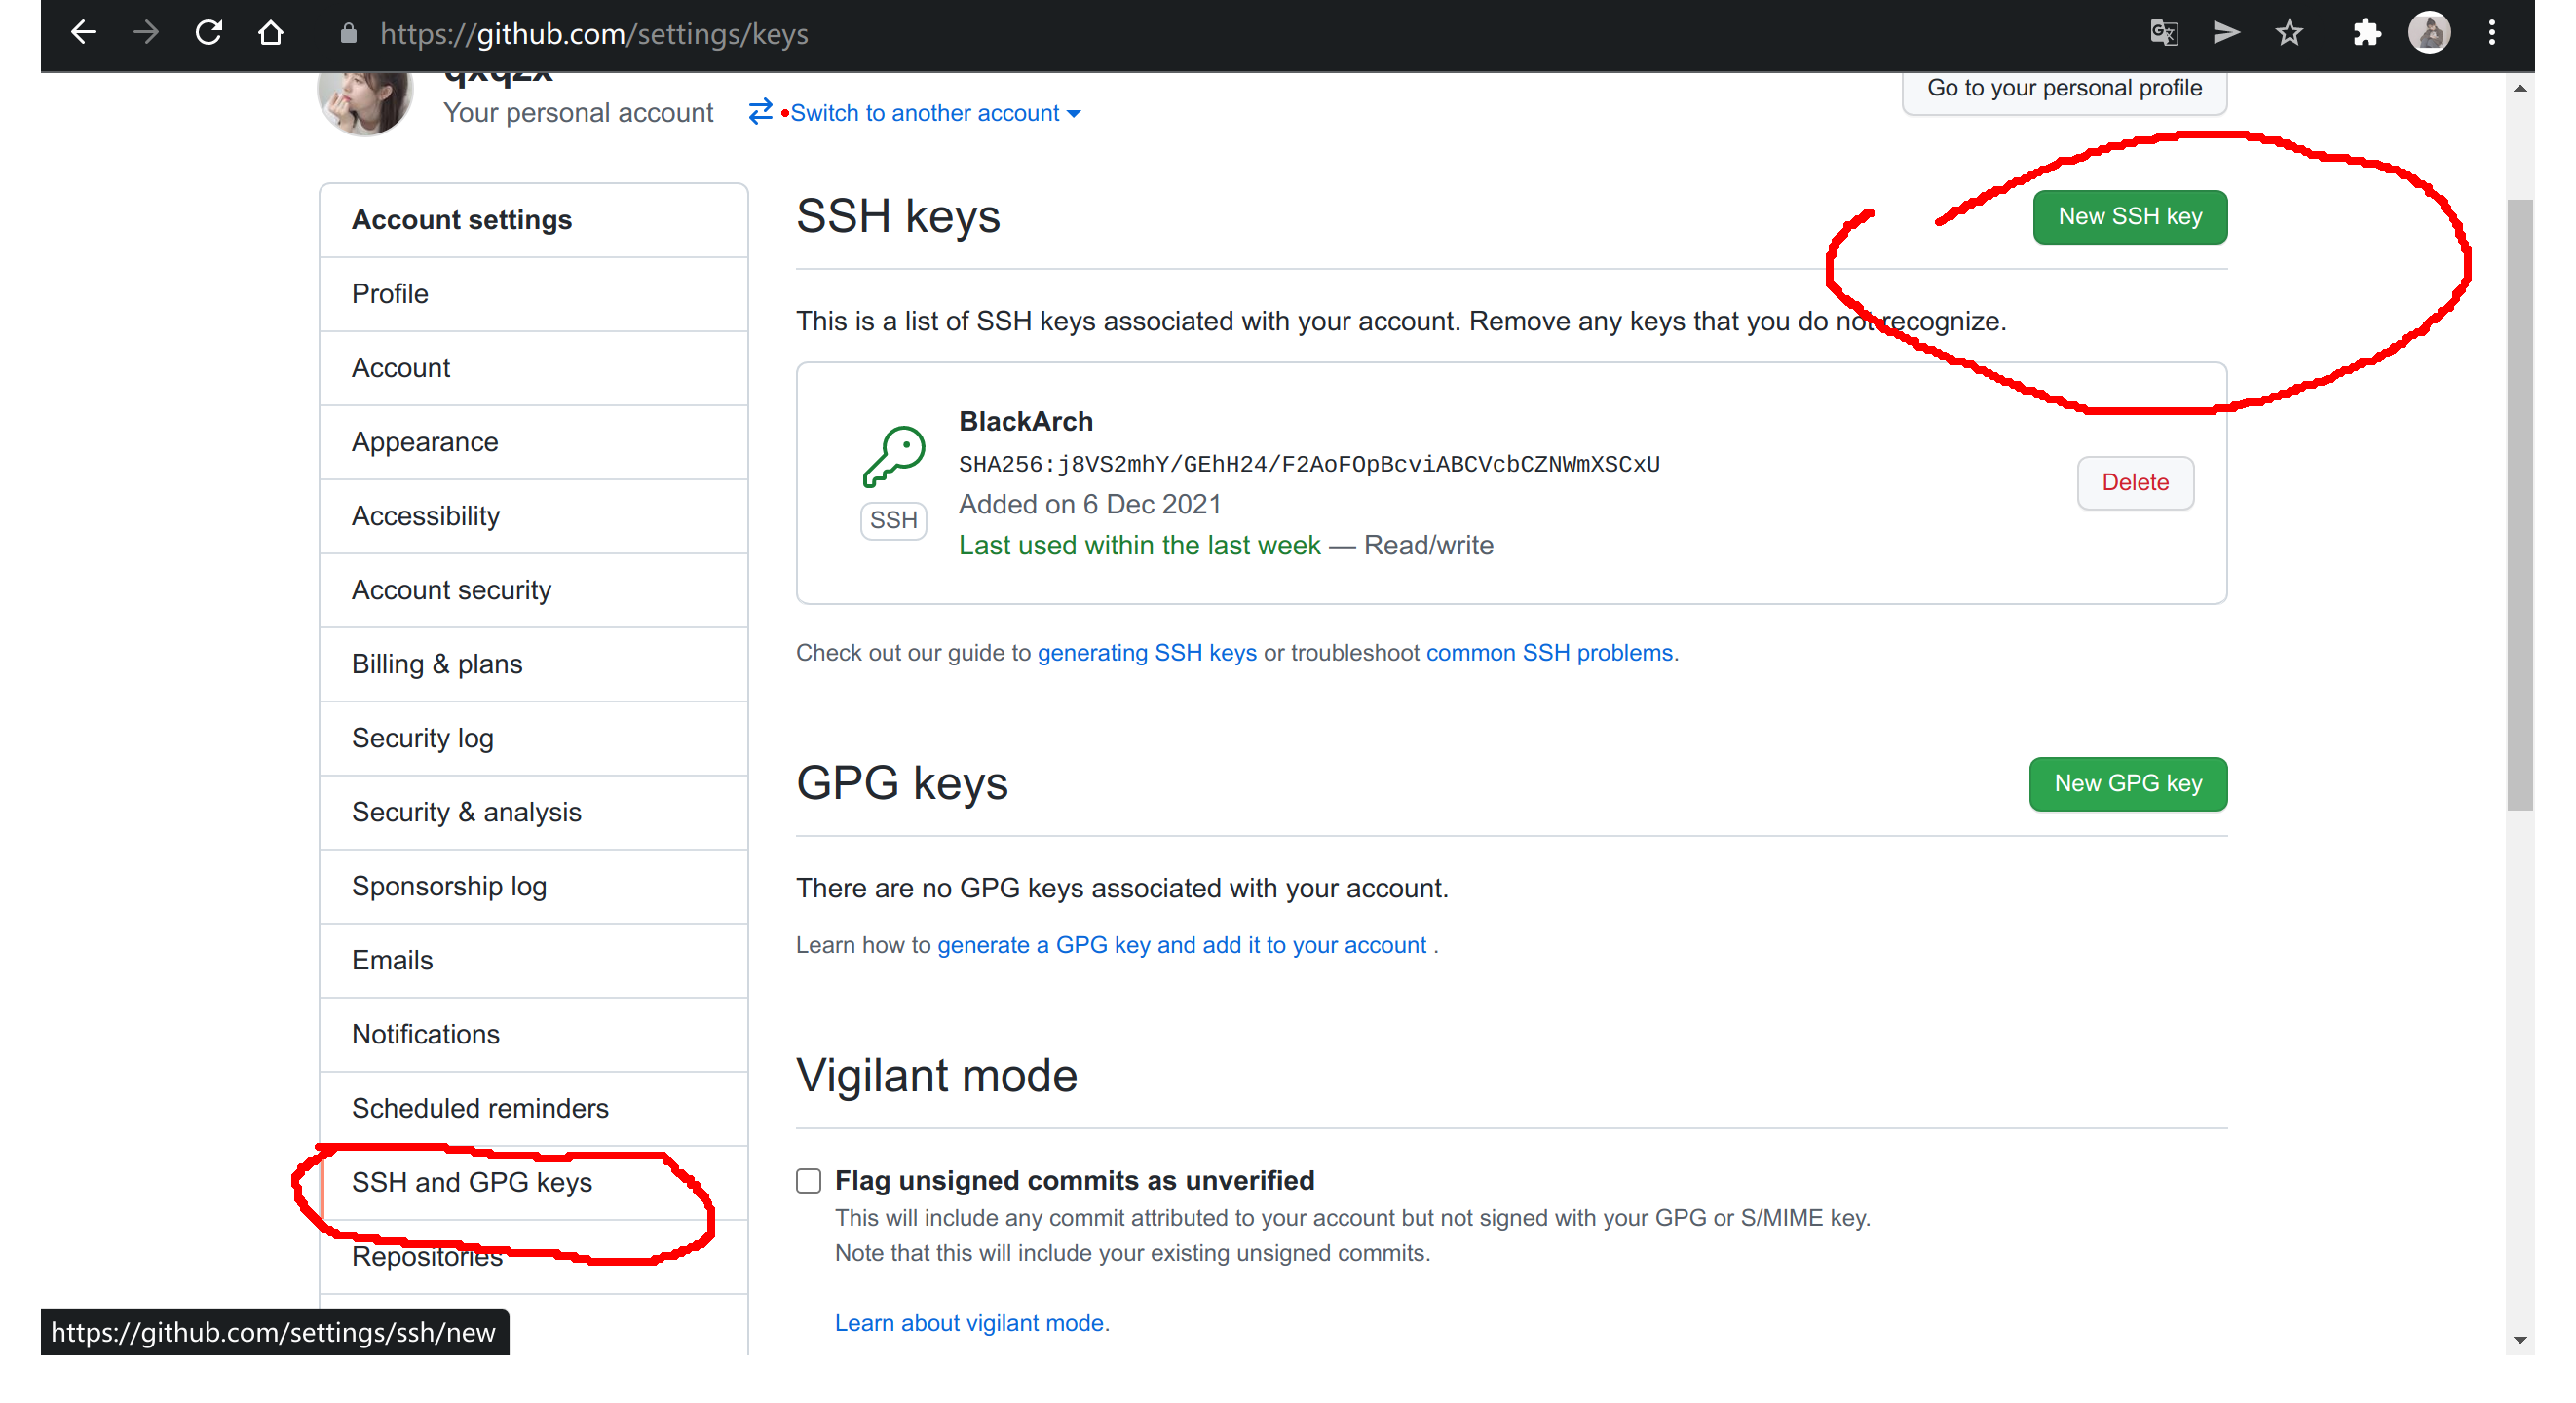2576x1403 pixels.
Task: Open the browser profile avatar
Action: (x=2429, y=33)
